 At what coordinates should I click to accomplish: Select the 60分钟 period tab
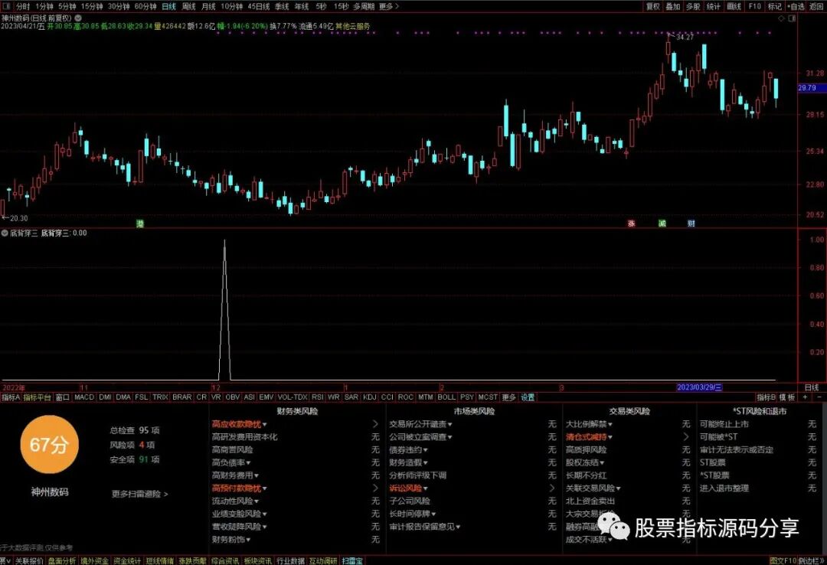pyautogui.click(x=145, y=6)
